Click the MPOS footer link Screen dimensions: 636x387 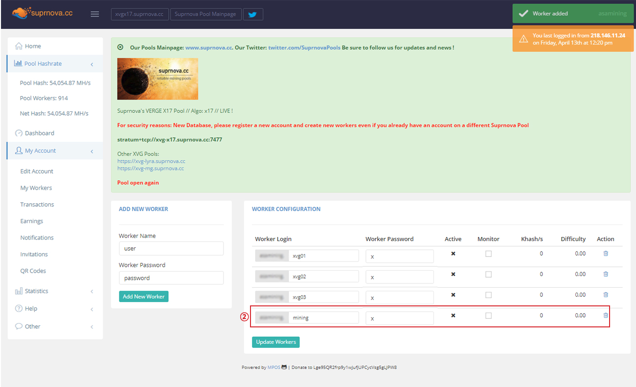[x=274, y=367]
